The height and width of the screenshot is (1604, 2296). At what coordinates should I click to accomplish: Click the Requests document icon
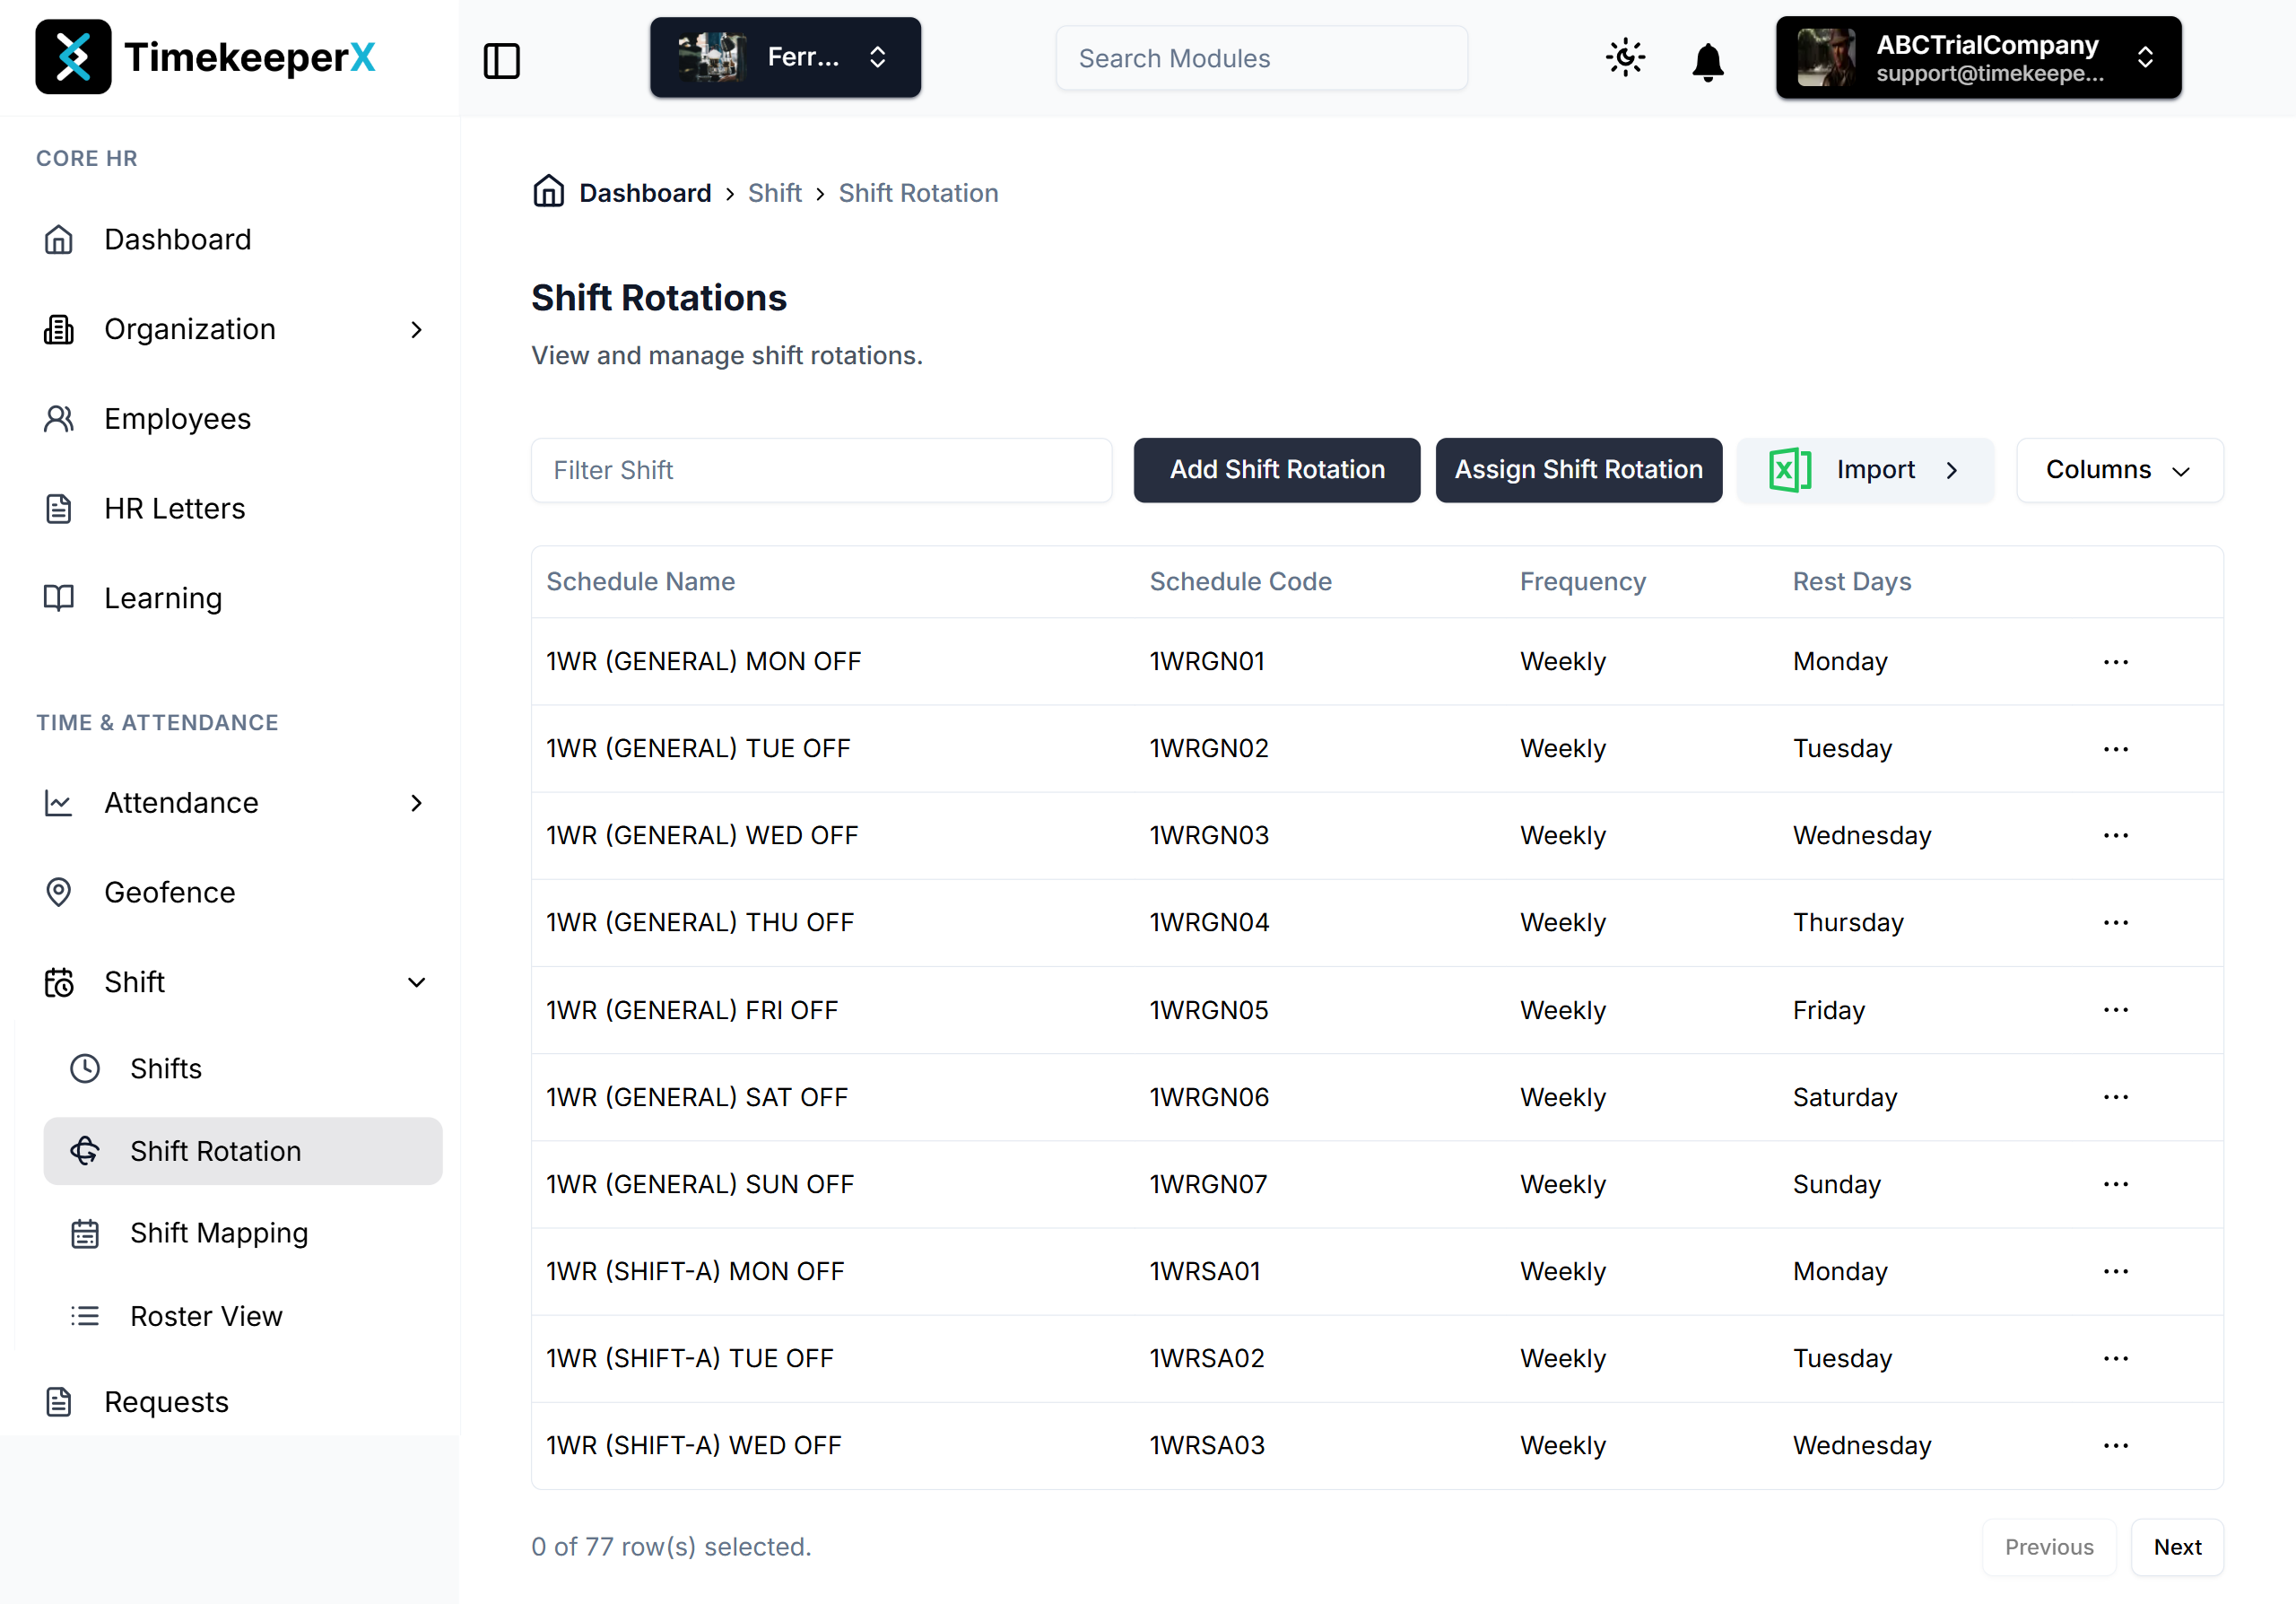pyautogui.click(x=59, y=1402)
